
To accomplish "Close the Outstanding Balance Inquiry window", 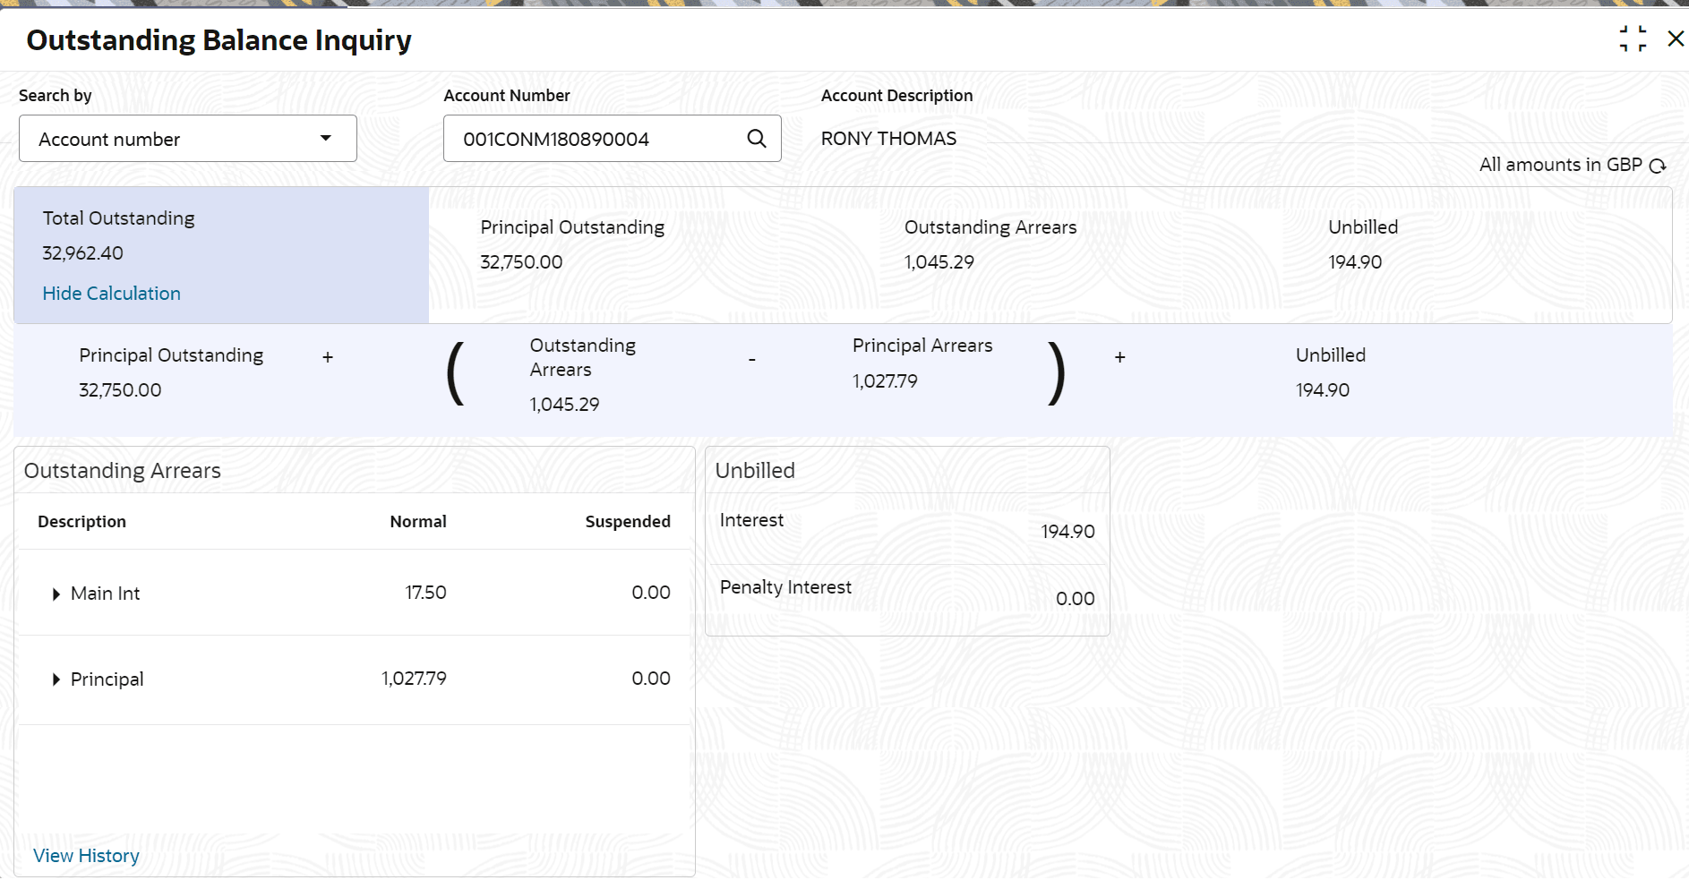I will coord(1676,39).
